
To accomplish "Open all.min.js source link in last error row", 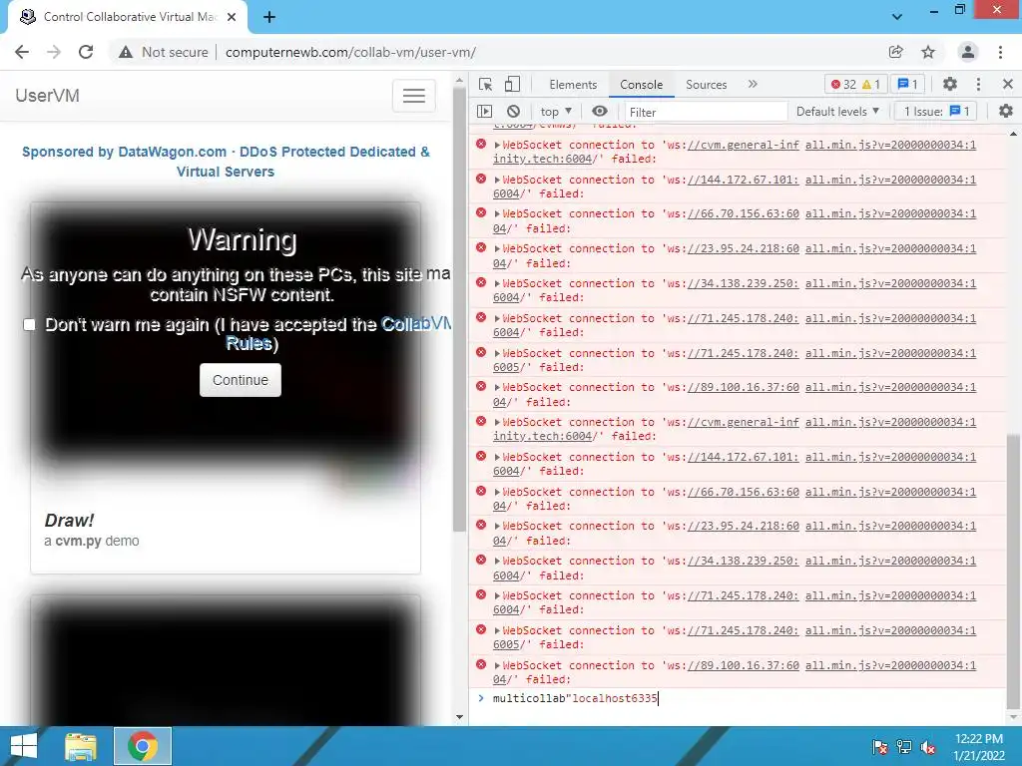I will point(890,665).
